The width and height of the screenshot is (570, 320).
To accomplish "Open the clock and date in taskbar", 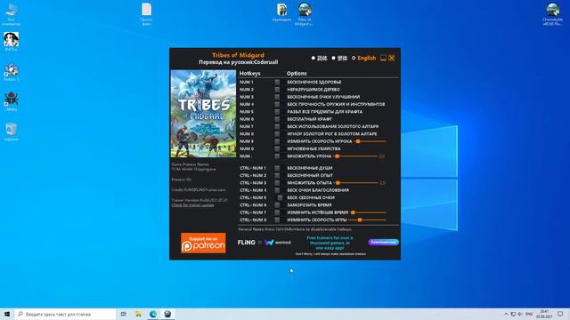I will point(544,314).
